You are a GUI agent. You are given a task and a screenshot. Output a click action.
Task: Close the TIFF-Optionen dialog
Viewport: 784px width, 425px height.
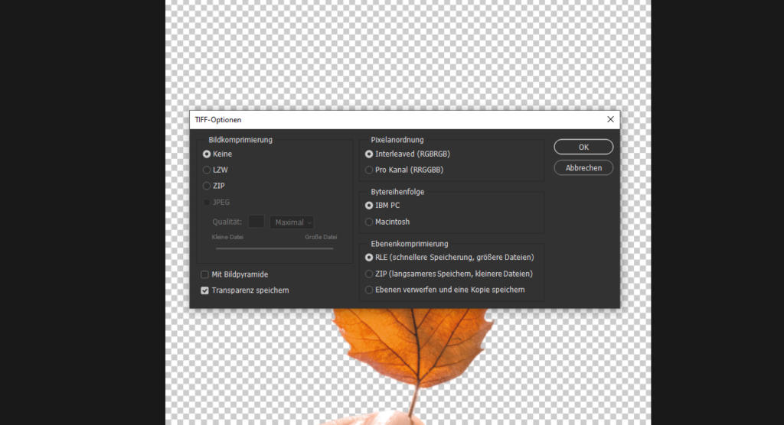(x=610, y=119)
